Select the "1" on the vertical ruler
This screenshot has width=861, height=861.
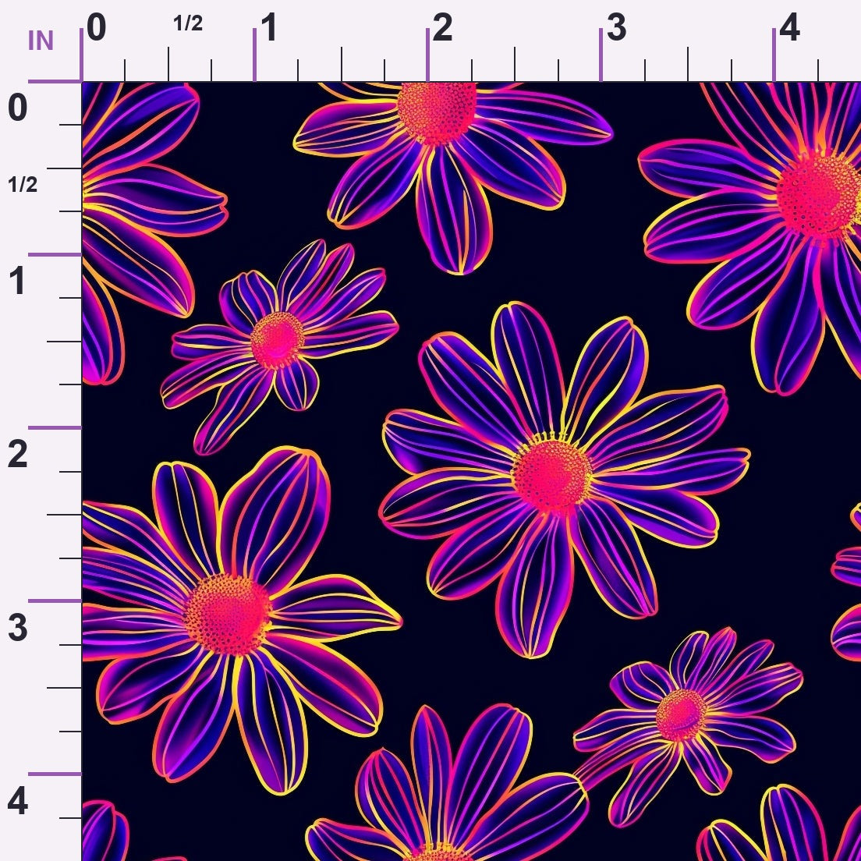18,281
